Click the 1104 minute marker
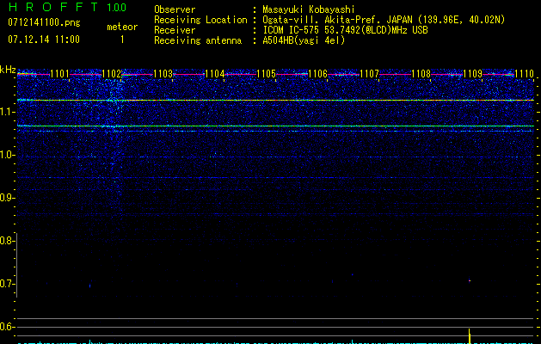Screen dimensions: 541x344 point(215,74)
